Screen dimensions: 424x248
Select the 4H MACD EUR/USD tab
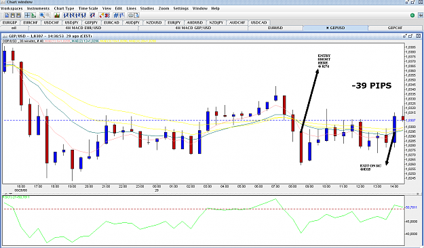click(83, 28)
